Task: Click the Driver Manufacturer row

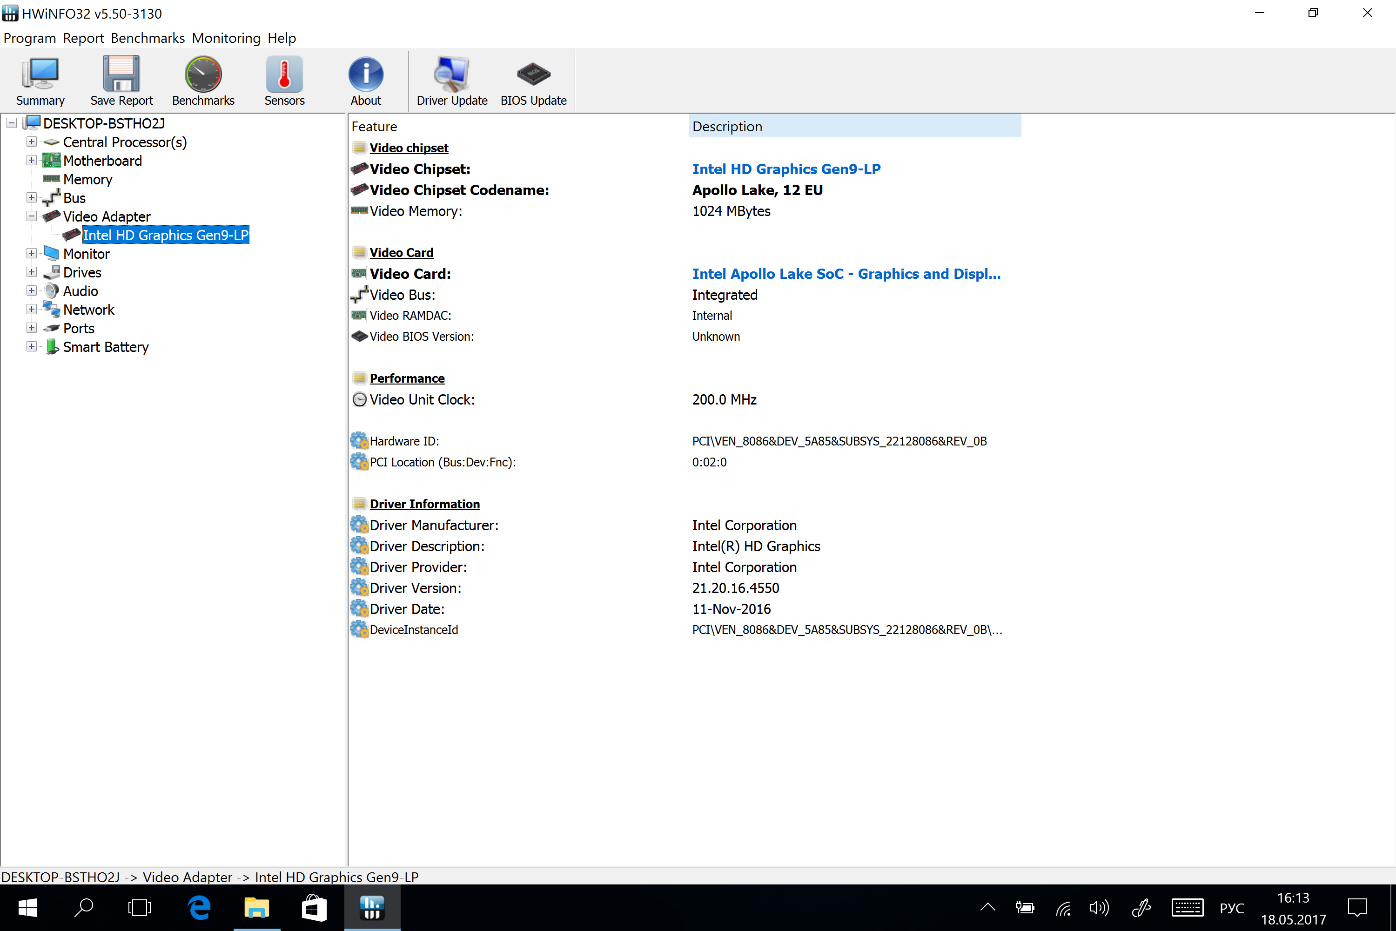Action: pos(685,526)
